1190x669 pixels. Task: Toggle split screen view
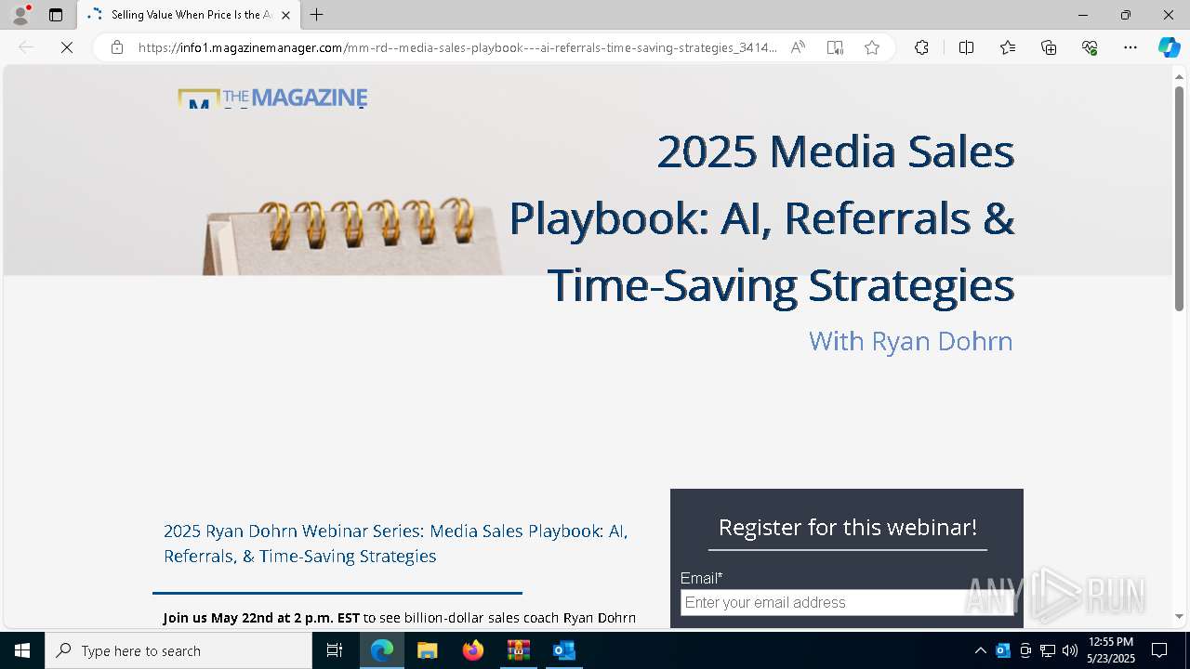(966, 47)
